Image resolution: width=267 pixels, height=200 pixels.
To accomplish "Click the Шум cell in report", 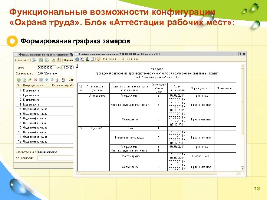I will pyautogui.click(x=130, y=128).
